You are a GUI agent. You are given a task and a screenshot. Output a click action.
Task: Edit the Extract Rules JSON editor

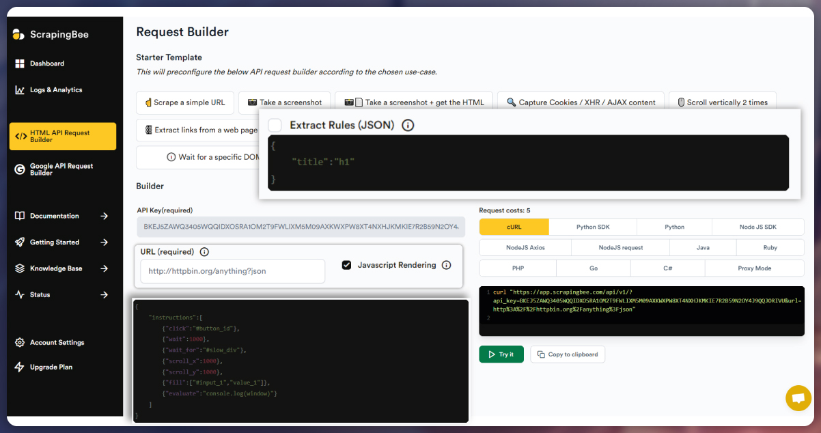click(x=528, y=163)
